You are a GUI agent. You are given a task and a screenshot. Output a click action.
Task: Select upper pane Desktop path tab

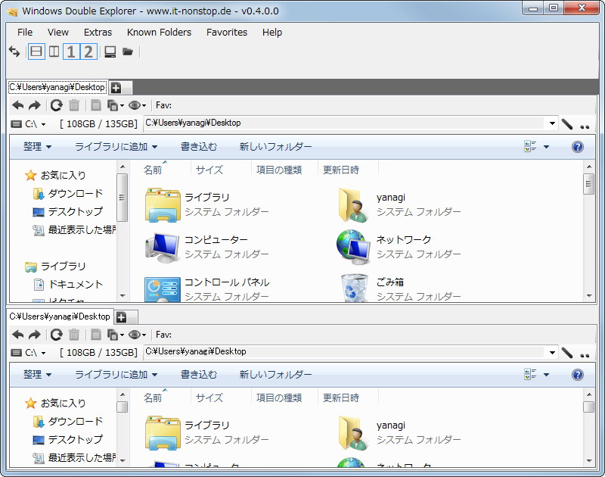click(57, 87)
